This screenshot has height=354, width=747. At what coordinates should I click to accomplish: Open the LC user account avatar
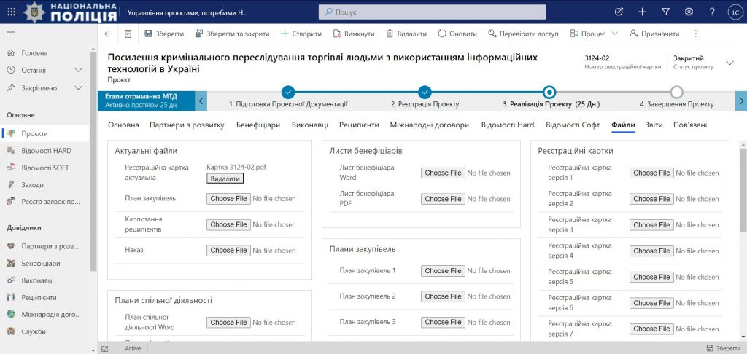click(735, 12)
